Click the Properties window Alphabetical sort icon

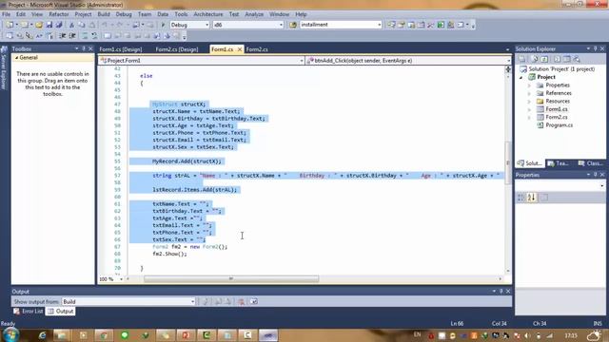[x=531, y=198]
